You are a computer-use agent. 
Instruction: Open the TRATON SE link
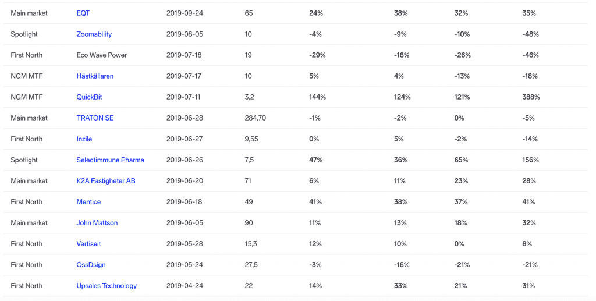click(95, 118)
